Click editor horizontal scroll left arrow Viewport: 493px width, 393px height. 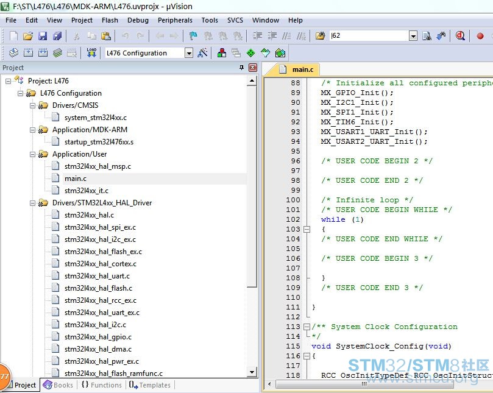pyautogui.click(x=269, y=384)
